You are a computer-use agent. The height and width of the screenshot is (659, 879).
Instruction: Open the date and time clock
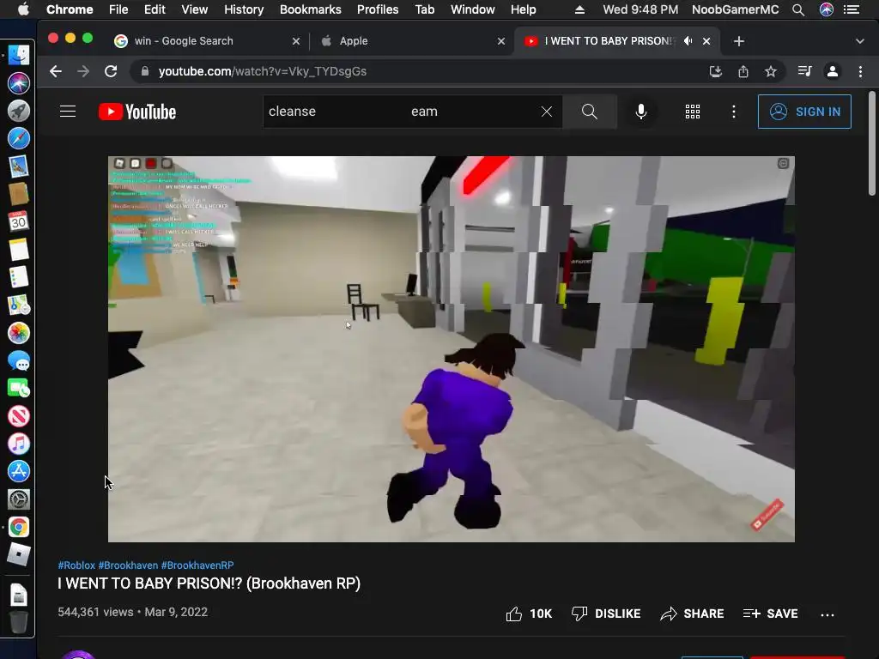pyautogui.click(x=640, y=9)
